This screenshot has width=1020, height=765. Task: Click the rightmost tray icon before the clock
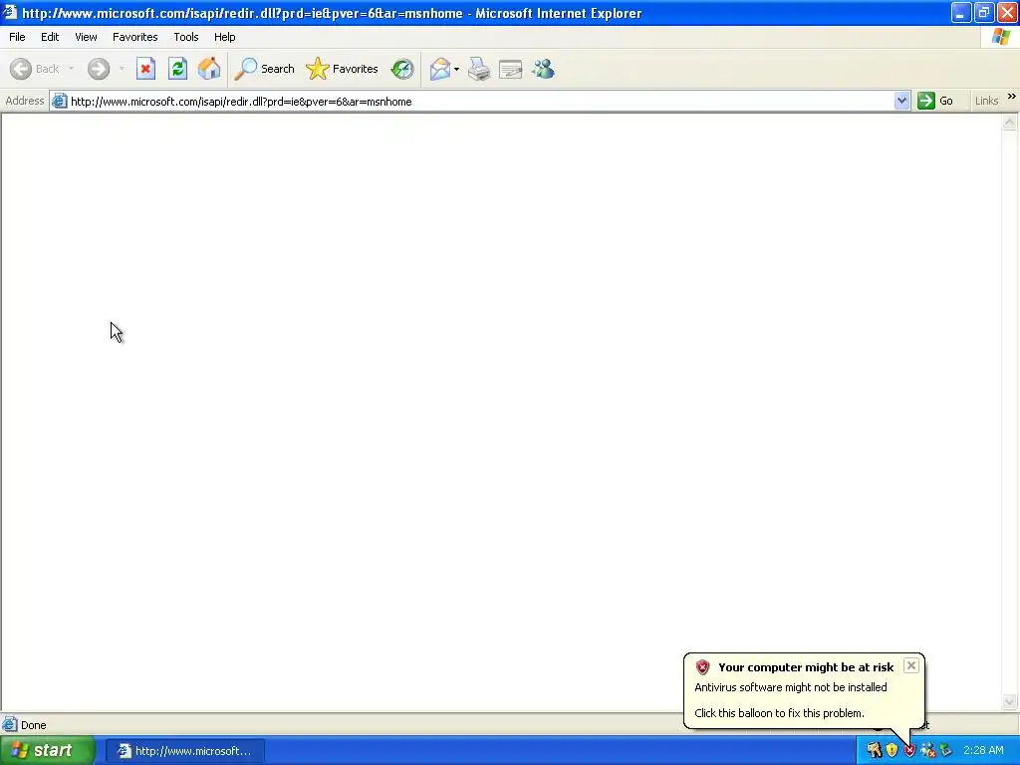pos(946,751)
